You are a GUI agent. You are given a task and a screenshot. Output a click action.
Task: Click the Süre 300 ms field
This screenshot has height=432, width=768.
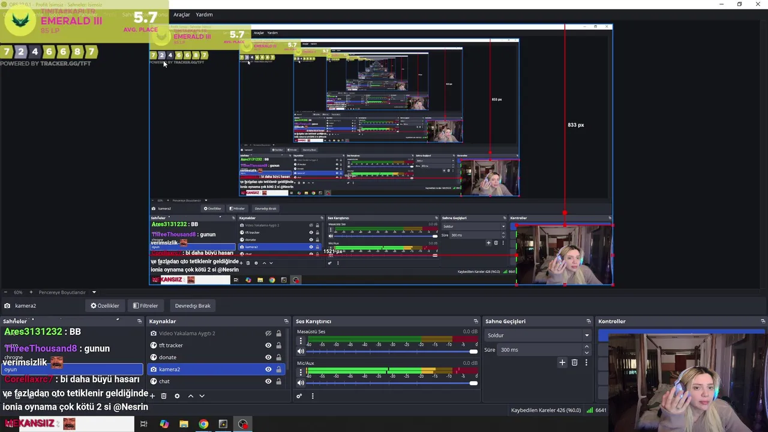pyautogui.click(x=545, y=350)
